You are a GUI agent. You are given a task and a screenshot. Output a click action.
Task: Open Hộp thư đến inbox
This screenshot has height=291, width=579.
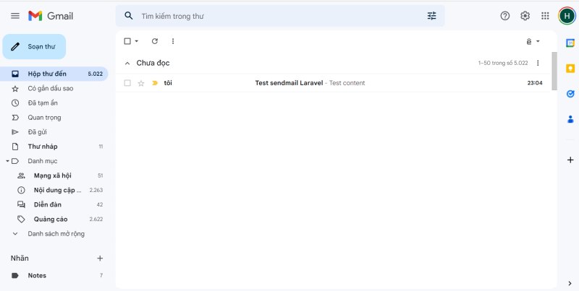click(54, 74)
